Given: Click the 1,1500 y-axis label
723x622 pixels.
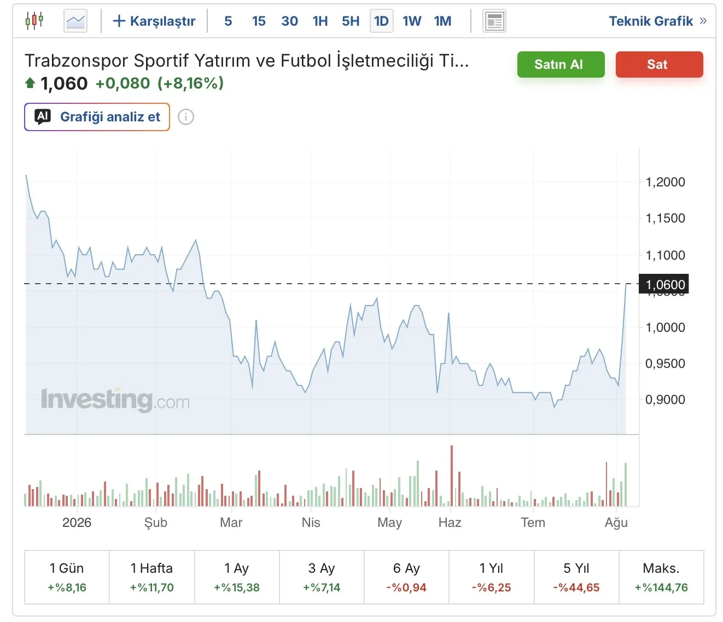Looking at the screenshot, I should (x=665, y=218).
